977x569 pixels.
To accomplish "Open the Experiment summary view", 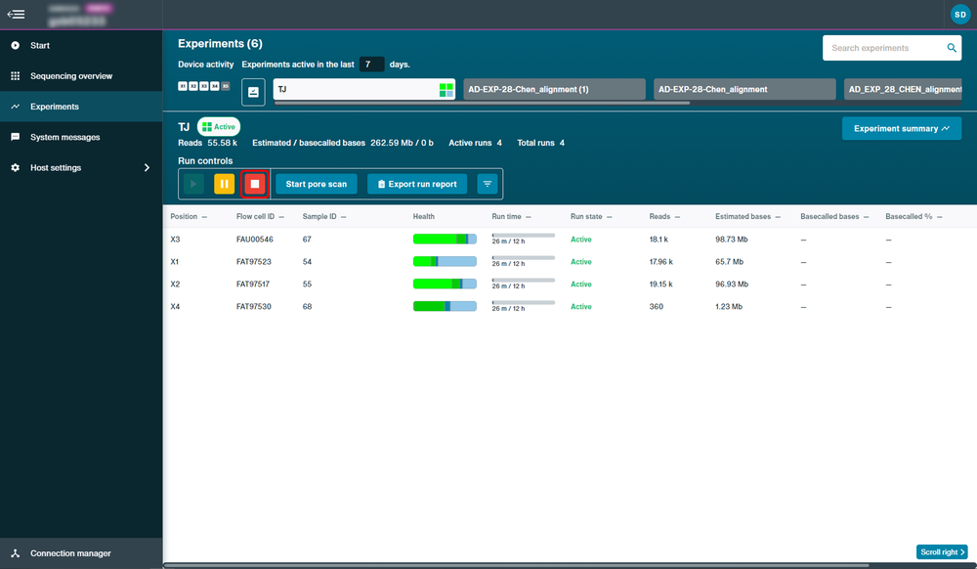I will click(901, 128).
